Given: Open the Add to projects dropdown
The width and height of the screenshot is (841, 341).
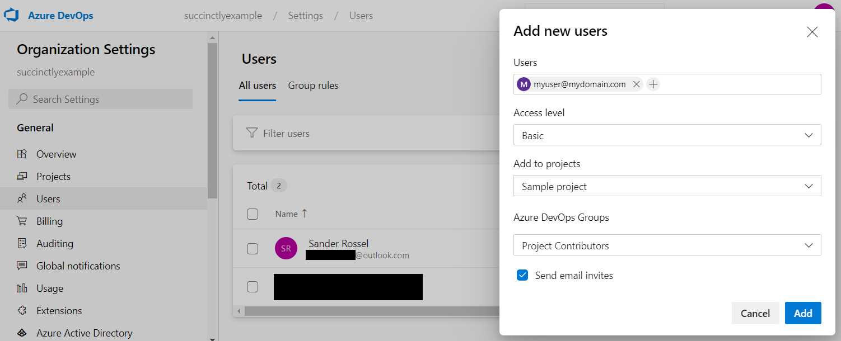Looking at the screenshot, I should coord(667,186).
